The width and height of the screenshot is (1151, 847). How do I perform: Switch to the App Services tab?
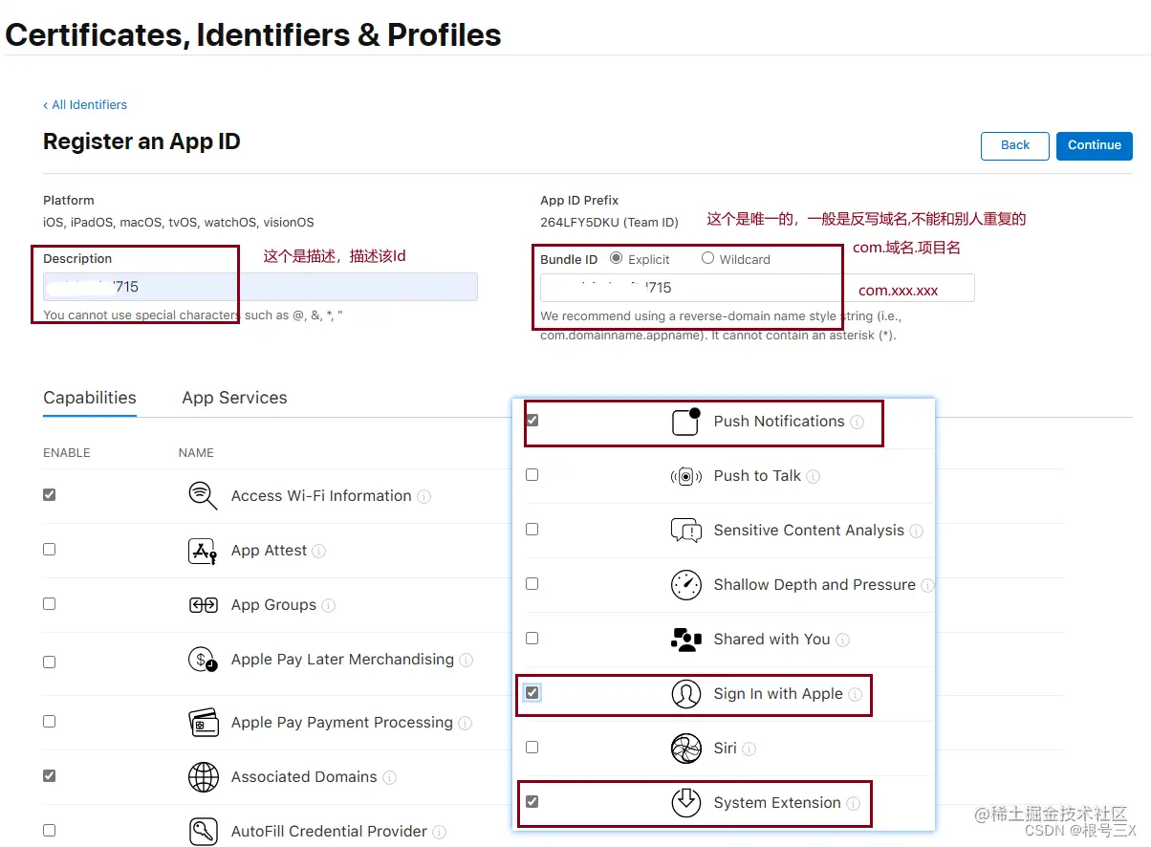[234, 398]
